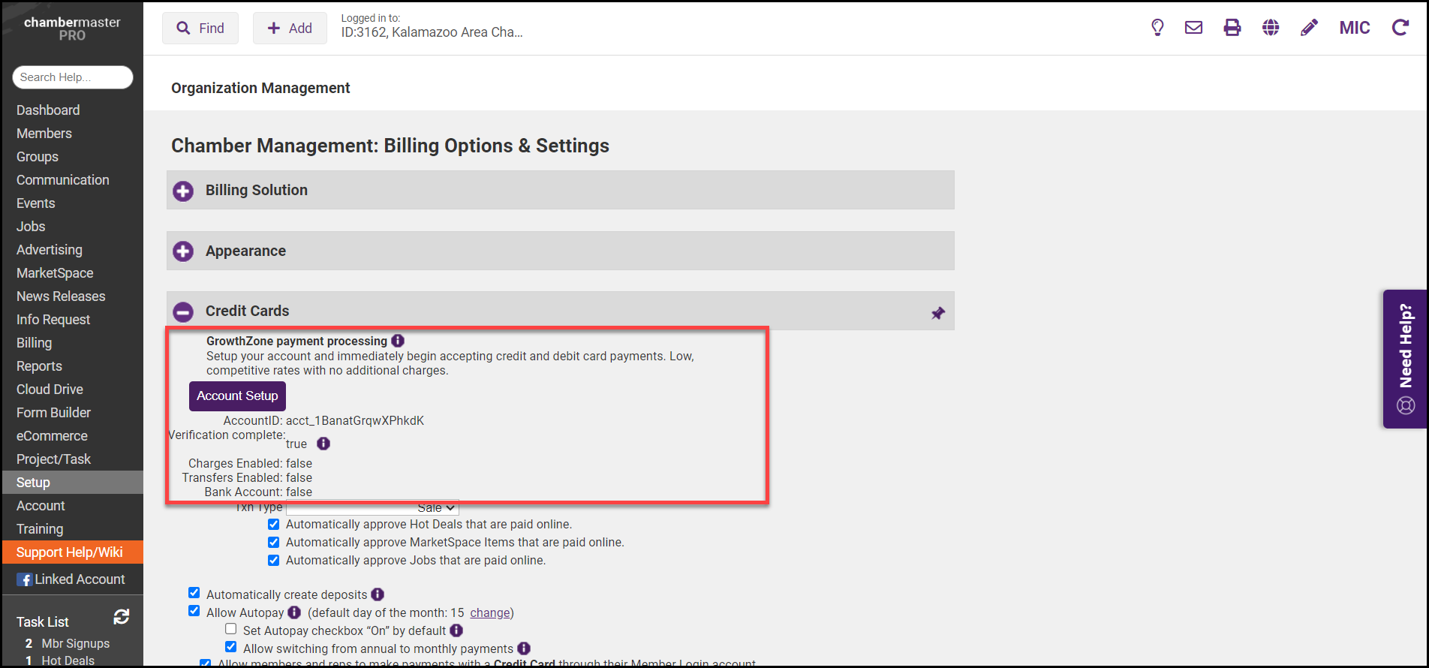This screenshot has height=668, width=1429.
Task: Open Project/Task in the sidebar
Action: pos(53,459)
